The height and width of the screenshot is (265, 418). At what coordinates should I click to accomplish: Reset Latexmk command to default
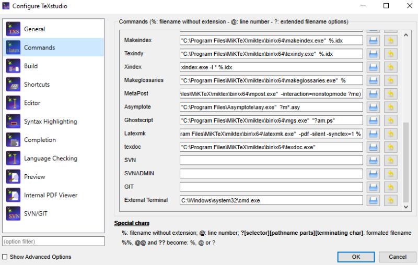[390, 134]
